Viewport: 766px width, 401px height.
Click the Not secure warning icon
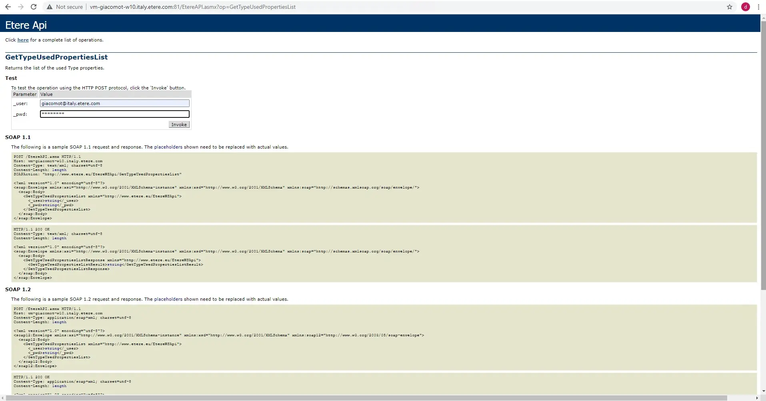[x=50, y=7]
